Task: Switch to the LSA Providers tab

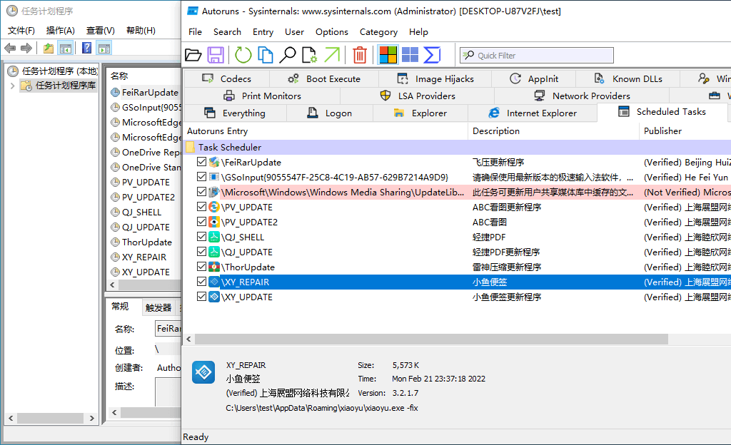Action: pyautogui.click(x=417, y=96)
